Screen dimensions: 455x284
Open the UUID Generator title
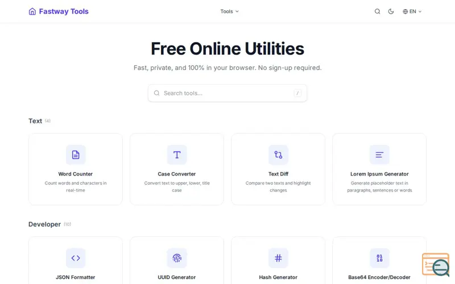pos(177,277)
